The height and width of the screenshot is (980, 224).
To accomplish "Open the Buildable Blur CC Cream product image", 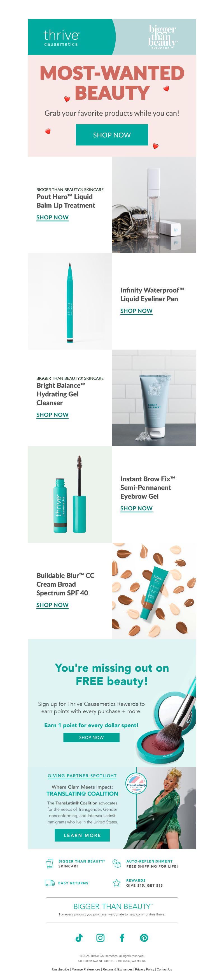I will [154, 591].
